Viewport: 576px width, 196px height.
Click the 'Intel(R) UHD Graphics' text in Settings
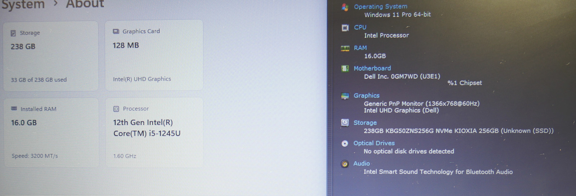point(142,79)
